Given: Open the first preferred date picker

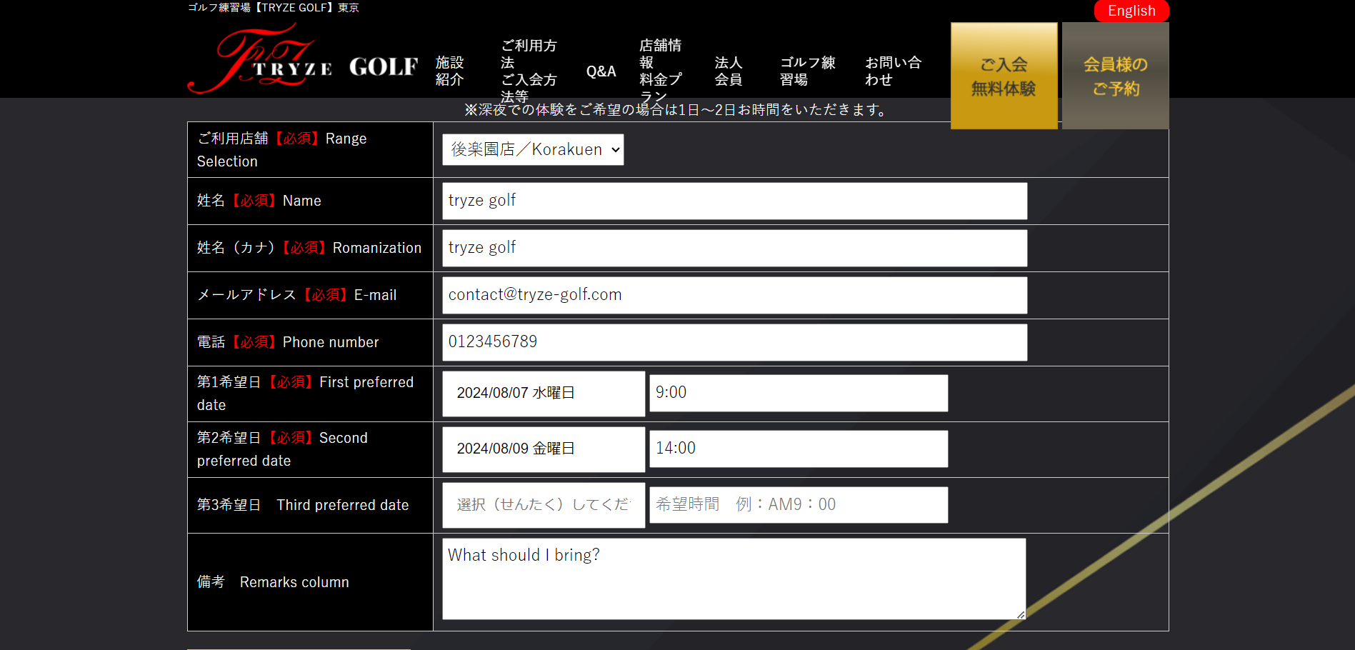Looking at the screenshot, I should [x=544, y=394].
